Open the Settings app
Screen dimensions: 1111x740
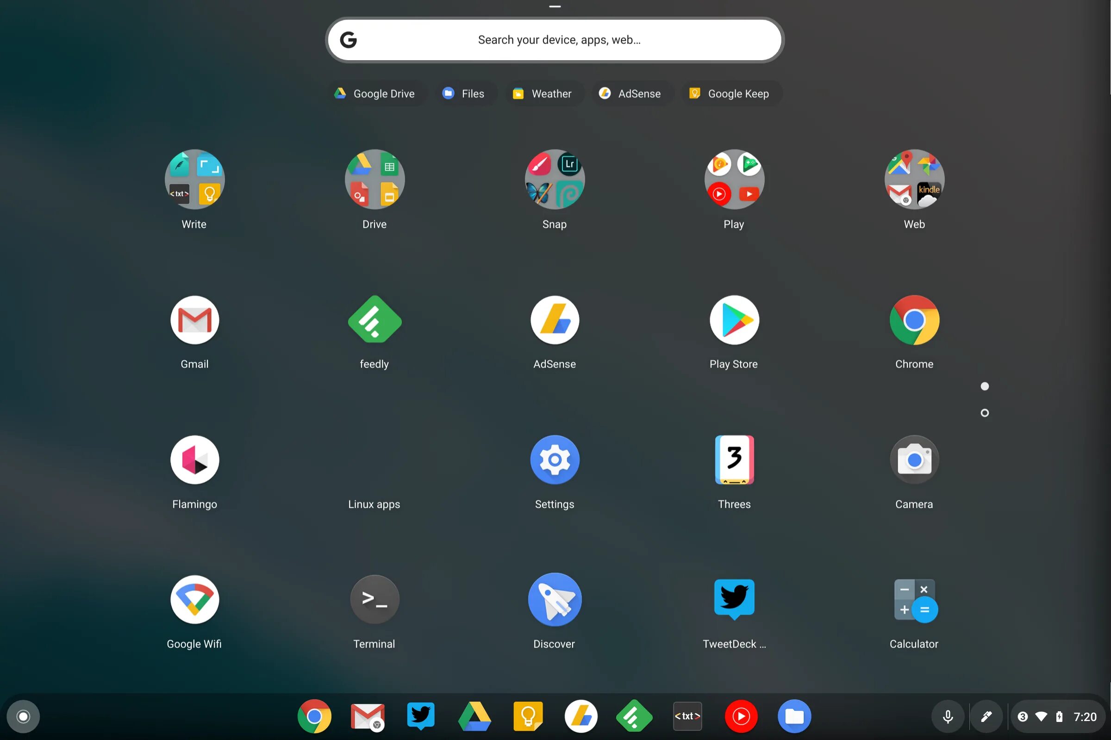point(554,459)
